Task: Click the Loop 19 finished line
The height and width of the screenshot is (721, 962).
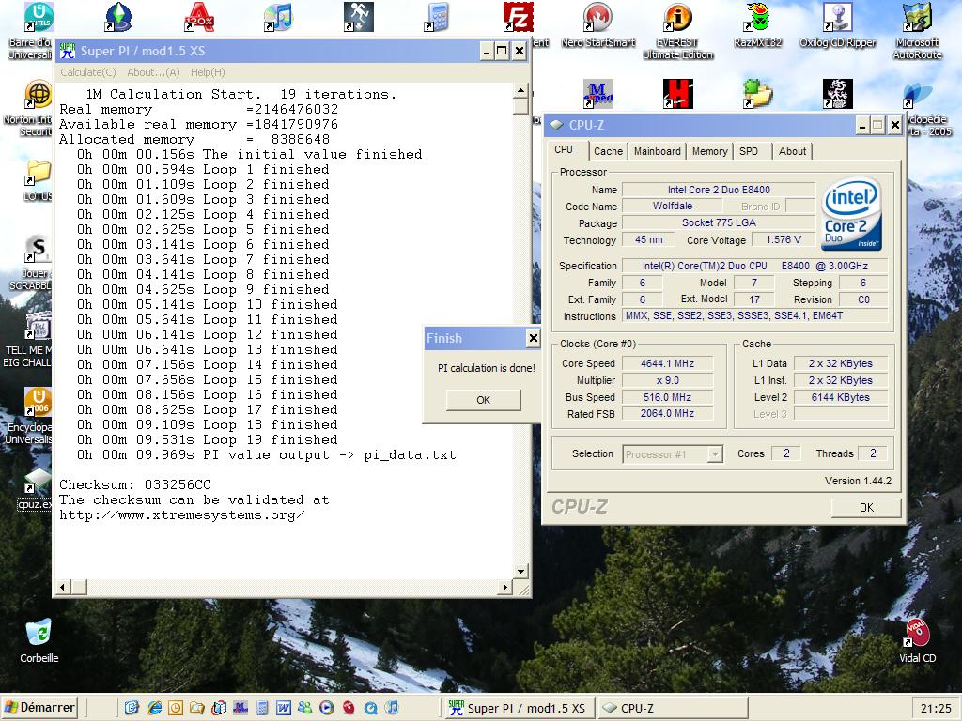Action: pos(207,439)
